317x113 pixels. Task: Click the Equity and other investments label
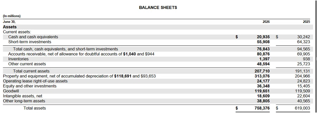tap(30, 86)
